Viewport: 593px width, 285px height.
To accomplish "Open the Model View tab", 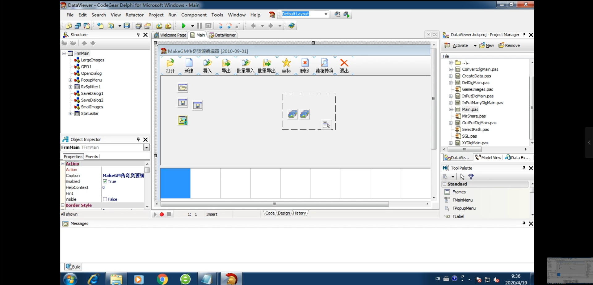I will [x=488, y=158].
